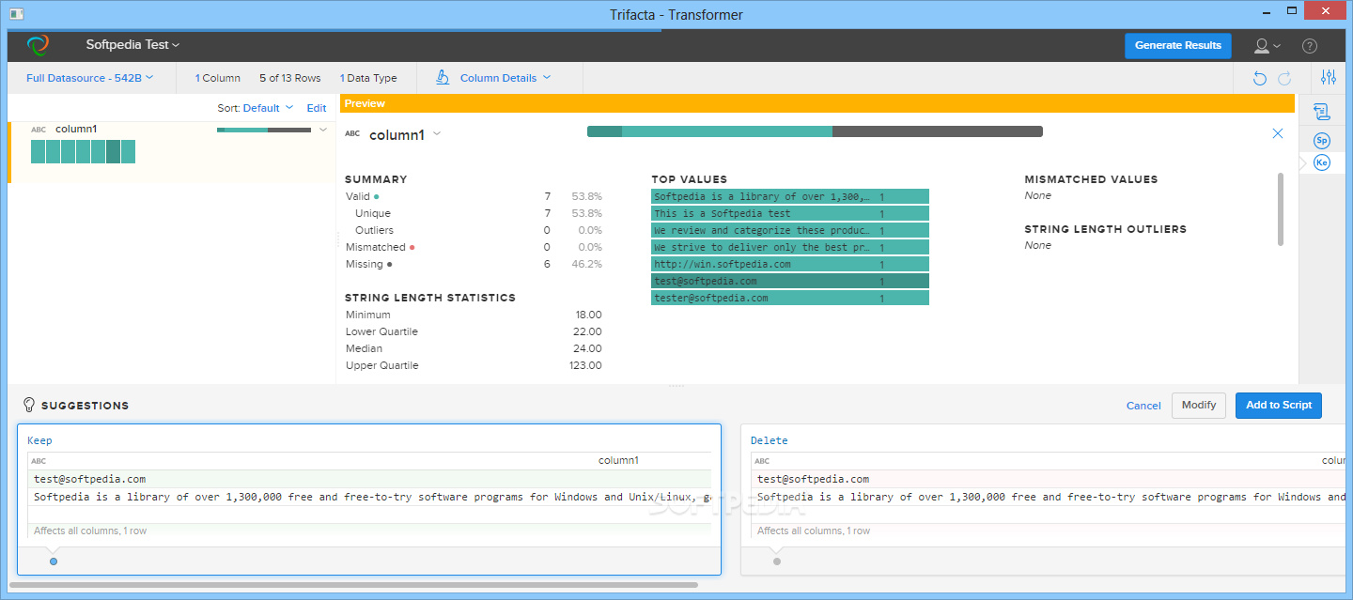The width and height of the screenshot is (1353, 600).
Task: Click '1 Data Type' indicator
Action: [x=368, y=78]
